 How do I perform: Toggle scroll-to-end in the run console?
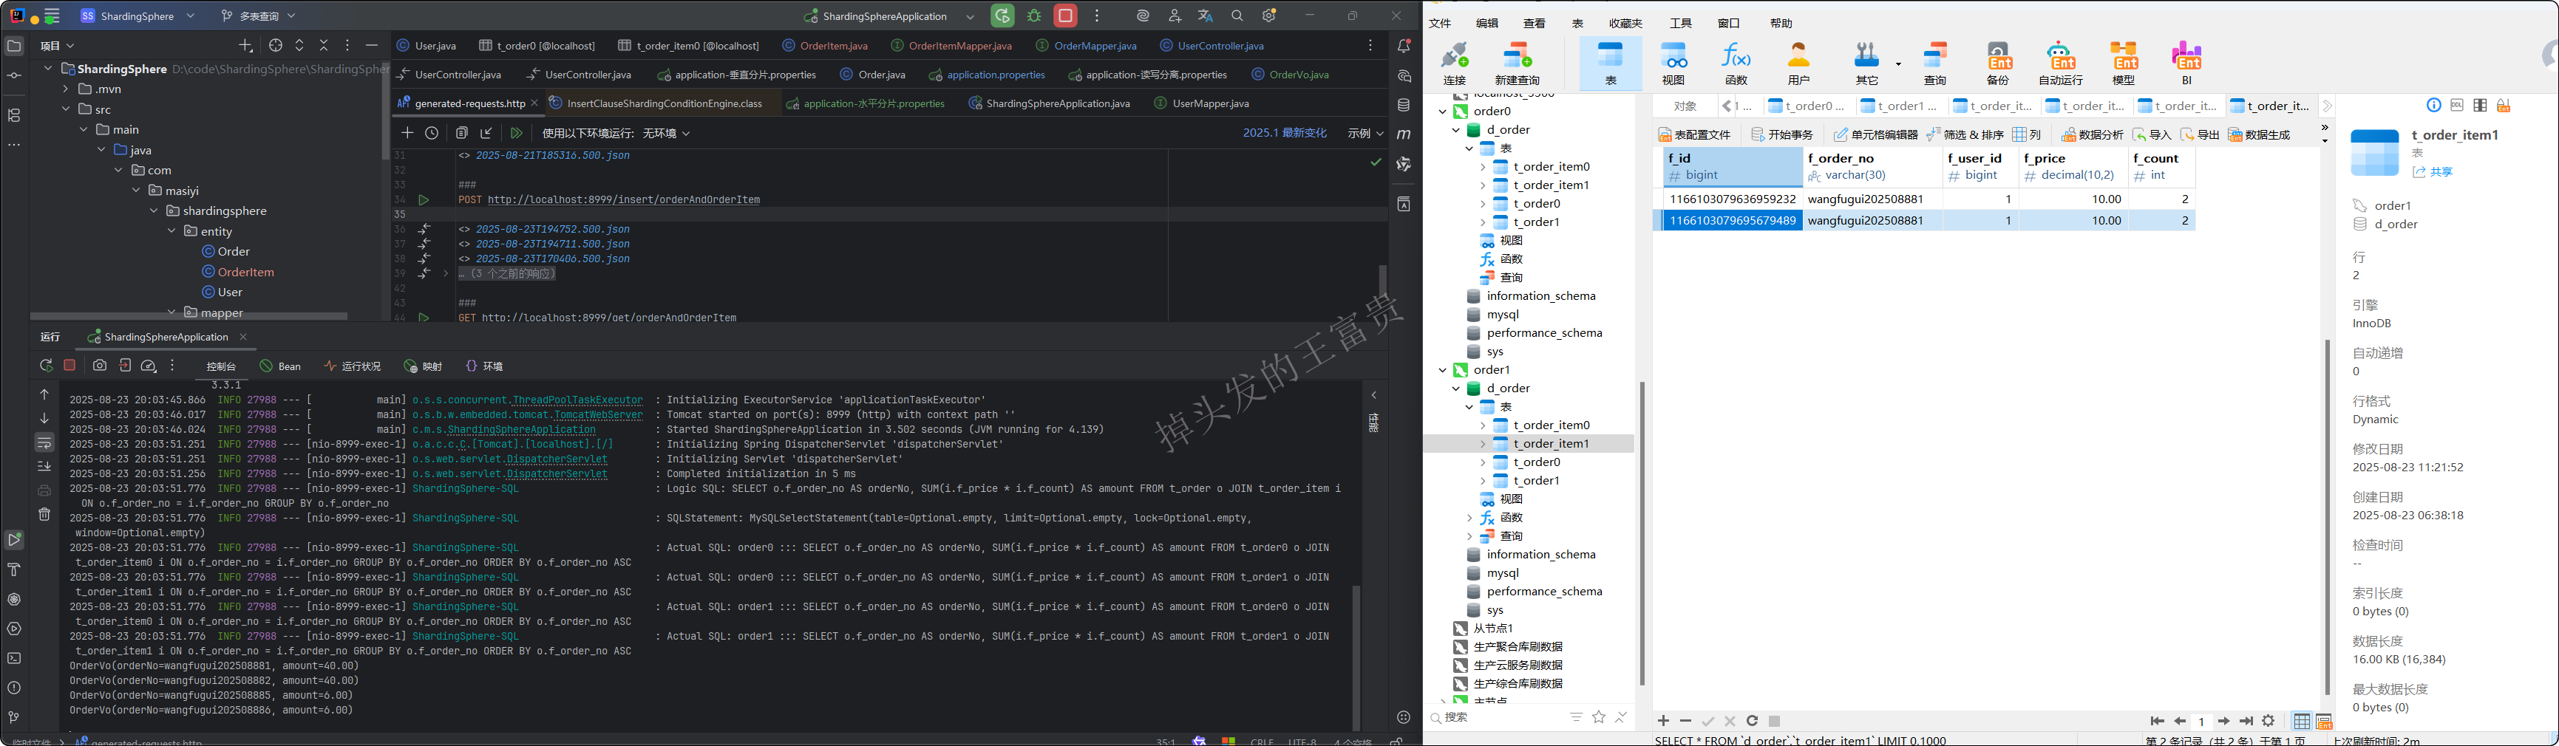[44, 466]
